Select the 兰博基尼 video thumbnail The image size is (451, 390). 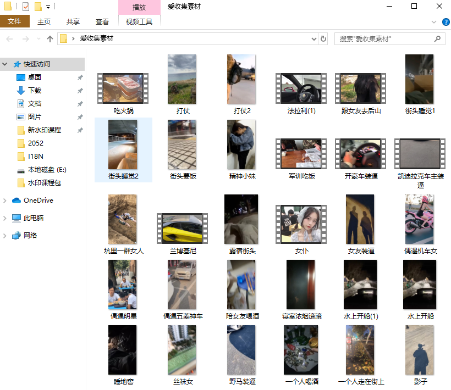183,228
